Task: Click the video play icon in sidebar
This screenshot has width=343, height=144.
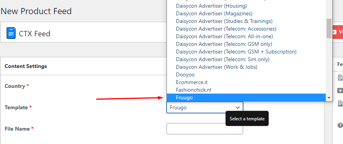Action: click(340, 90)
